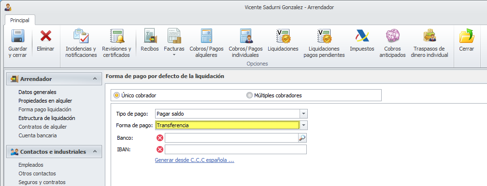
Task: Click into the IBAN input field
Action: pyautogui.click(x=236, y=149)
